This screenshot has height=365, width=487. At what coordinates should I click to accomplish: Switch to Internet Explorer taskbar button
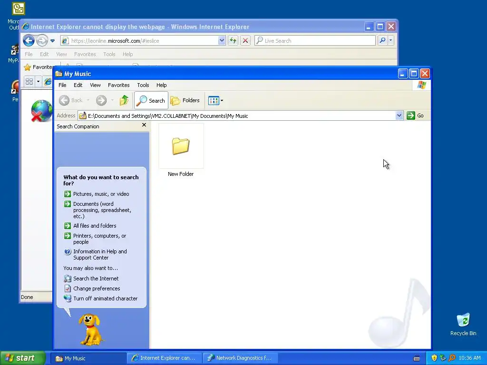[x=164, y=358]
